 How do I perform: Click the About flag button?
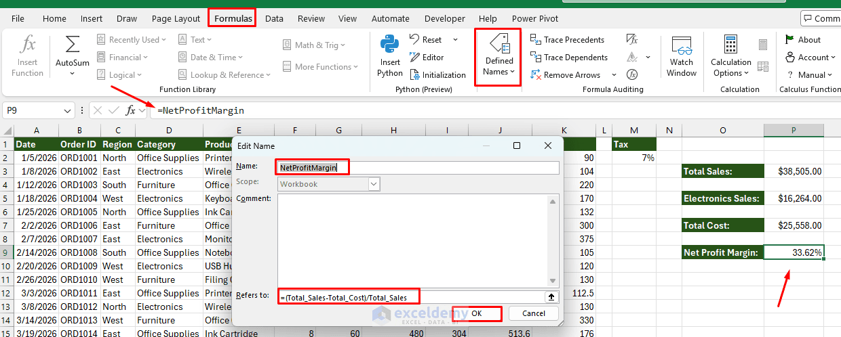[803, 40]
